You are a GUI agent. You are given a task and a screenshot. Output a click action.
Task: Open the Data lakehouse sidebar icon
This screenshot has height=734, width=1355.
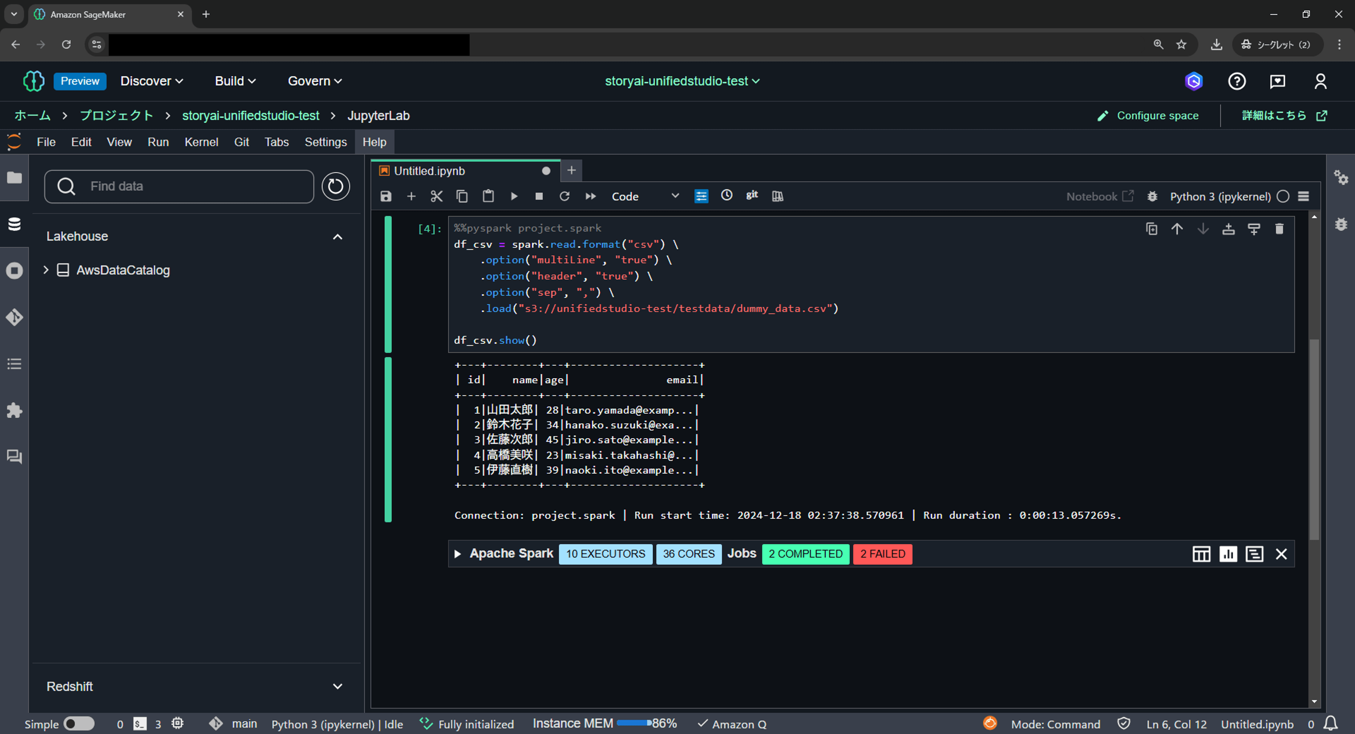point(14,225)
